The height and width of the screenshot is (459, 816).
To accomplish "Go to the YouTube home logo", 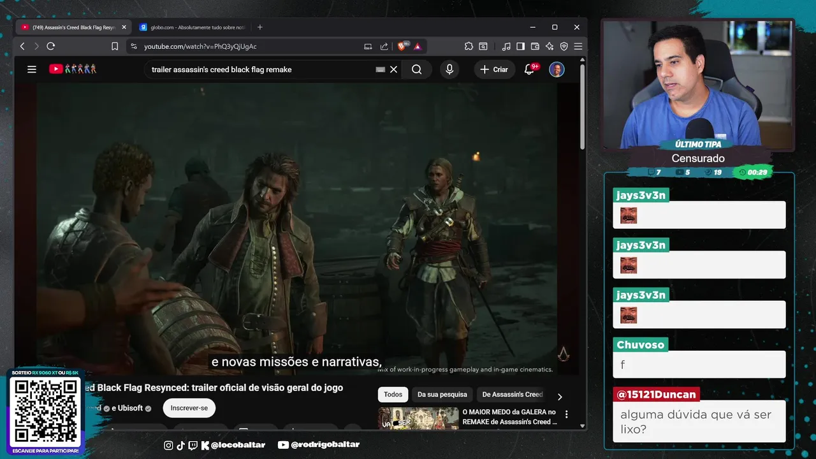I will pyautogui.click(x=73, y=69).
